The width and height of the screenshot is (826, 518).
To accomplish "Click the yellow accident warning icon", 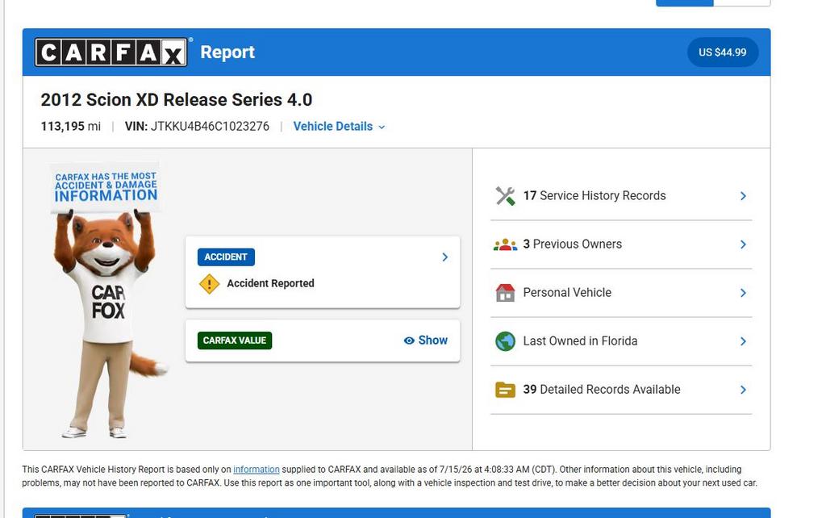I will (x=209, y=284).
